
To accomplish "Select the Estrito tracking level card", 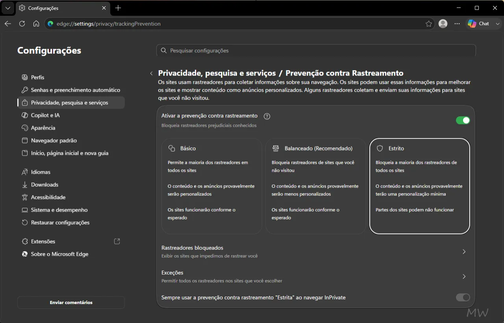I will tap(420, 186).
